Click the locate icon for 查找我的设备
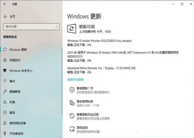 (x=5, y=123)
